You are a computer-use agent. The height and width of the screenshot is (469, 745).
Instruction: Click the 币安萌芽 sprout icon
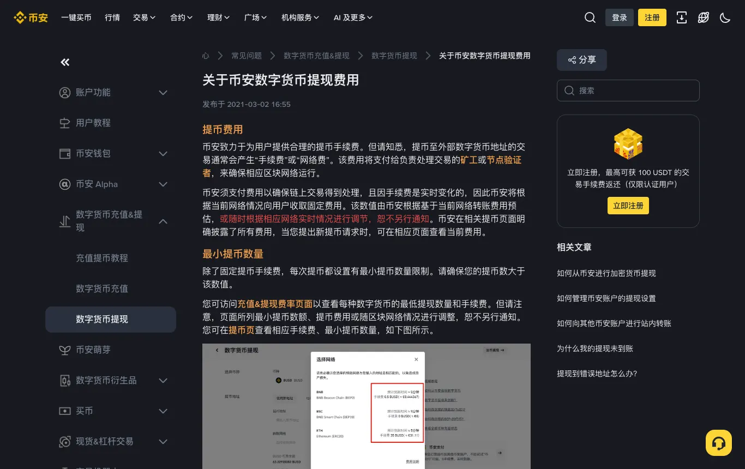pyautogui.click(x=65, y=350)
